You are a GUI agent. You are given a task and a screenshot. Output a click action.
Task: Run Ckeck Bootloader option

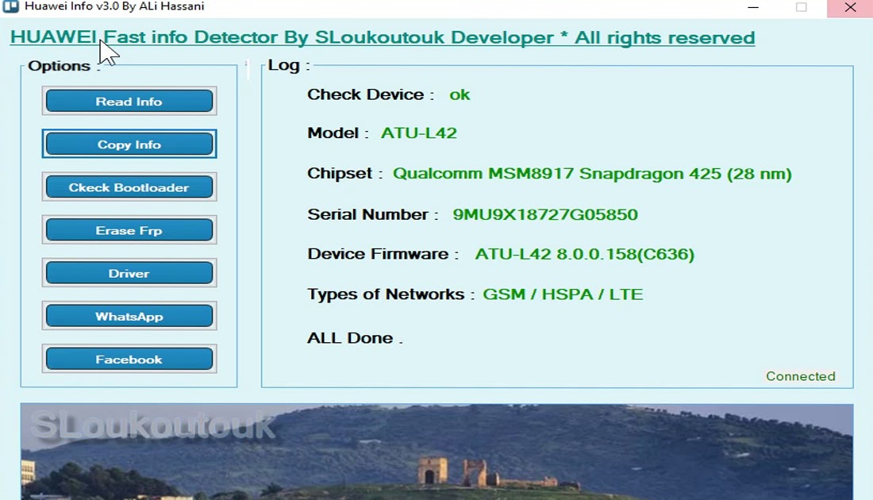point(129,187)
